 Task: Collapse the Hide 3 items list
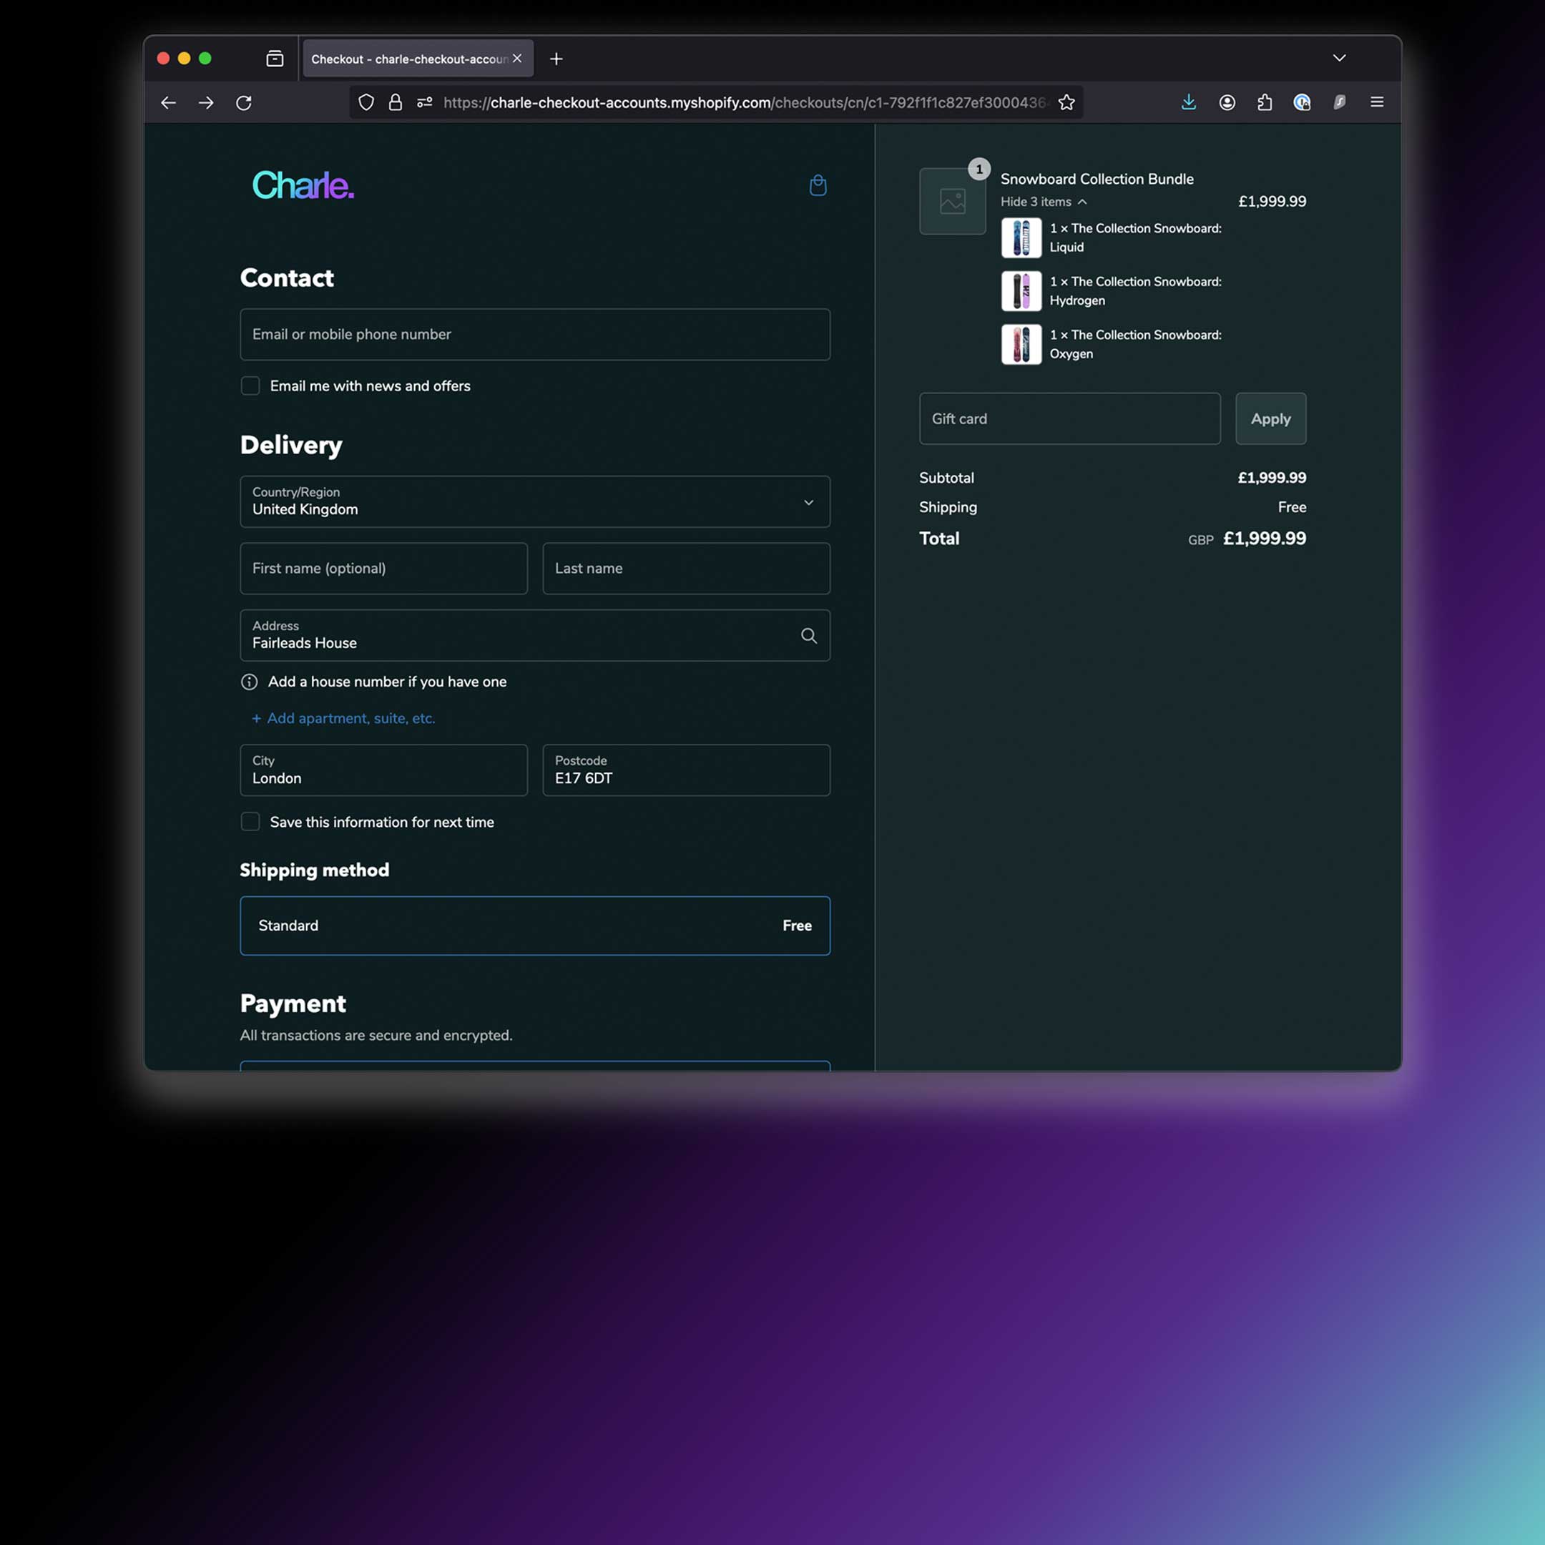coord(1043,202)
